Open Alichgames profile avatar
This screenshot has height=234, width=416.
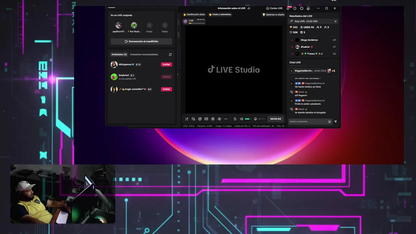click(x=114, y=64)
